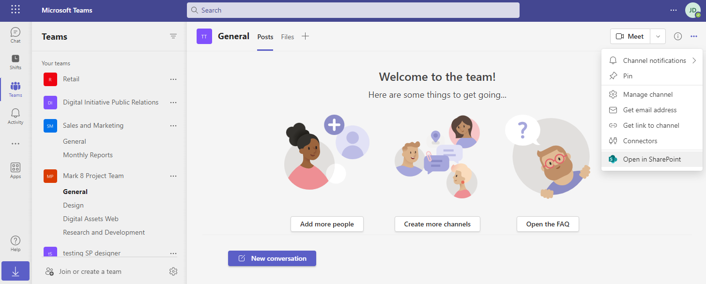Open manage teams settings gear
This screenshot has width=706, height=284.
click(173, 271)
